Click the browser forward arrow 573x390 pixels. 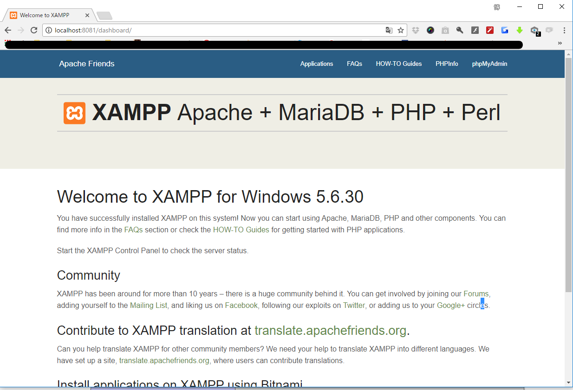(x=21, y=30)
